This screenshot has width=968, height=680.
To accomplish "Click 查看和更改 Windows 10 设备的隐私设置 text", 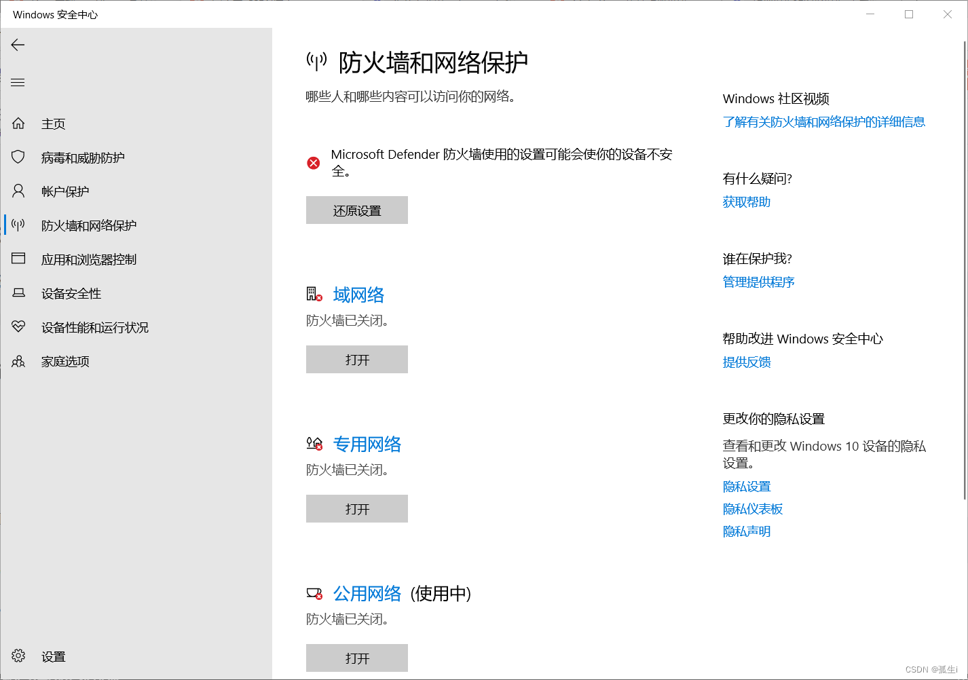I will (824, 454).
